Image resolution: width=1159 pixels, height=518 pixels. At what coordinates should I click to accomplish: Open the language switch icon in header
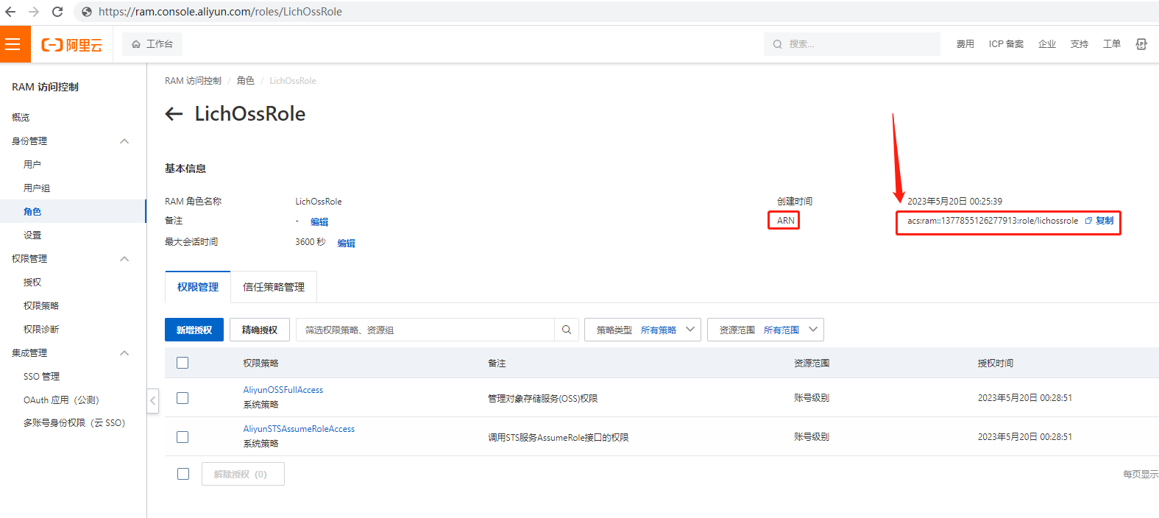point(1141,44)
